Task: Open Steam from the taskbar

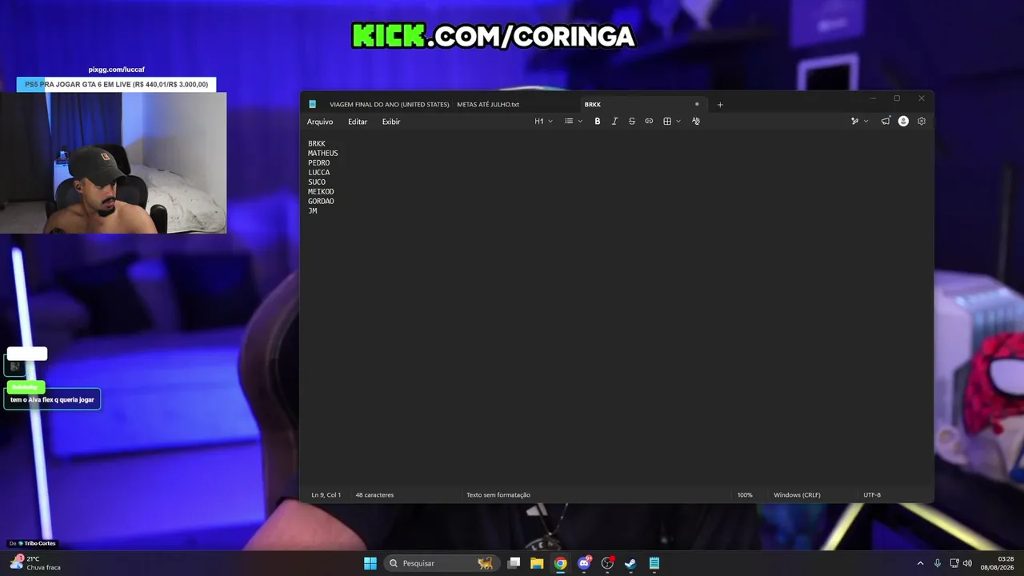Action: [x=630, y=563]
